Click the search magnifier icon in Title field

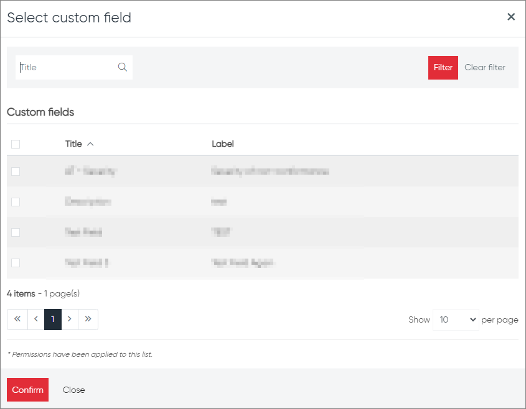[x=123, y=67]
